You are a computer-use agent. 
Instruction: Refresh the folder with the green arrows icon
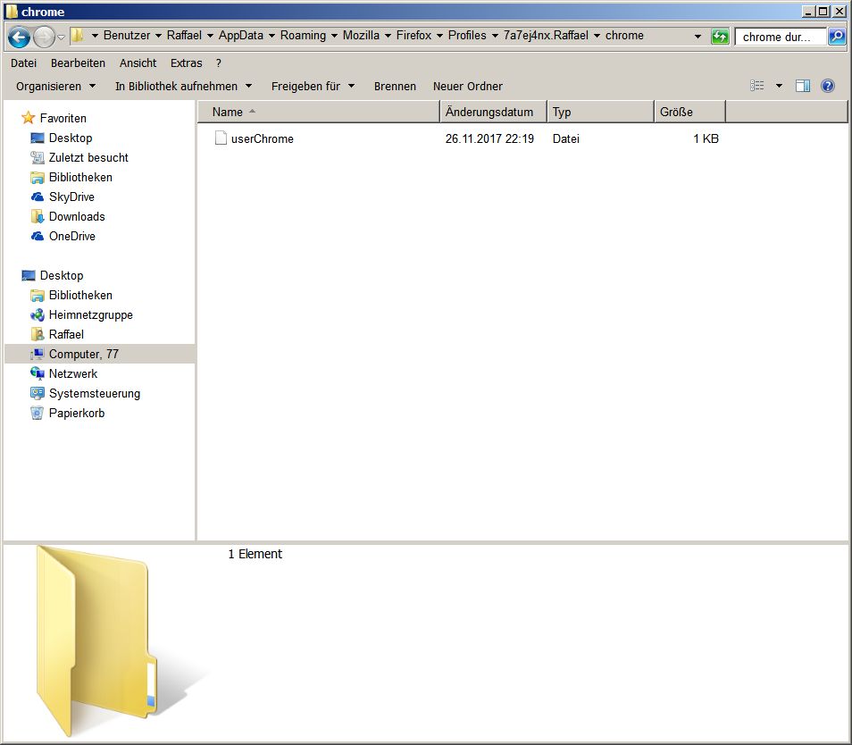coord(720,37)
